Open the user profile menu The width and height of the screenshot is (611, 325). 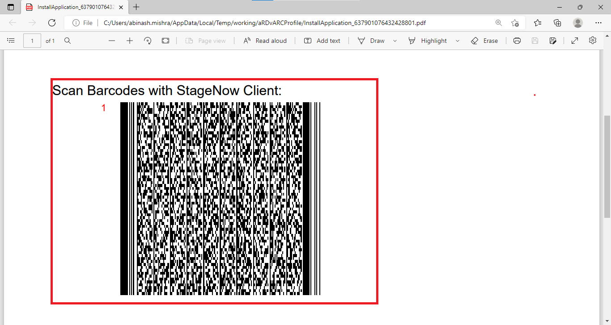(x=578, y=23)
